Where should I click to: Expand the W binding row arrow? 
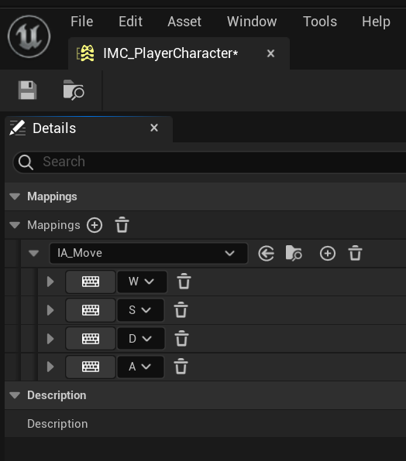pyautogui.click(x=50, y=282)
